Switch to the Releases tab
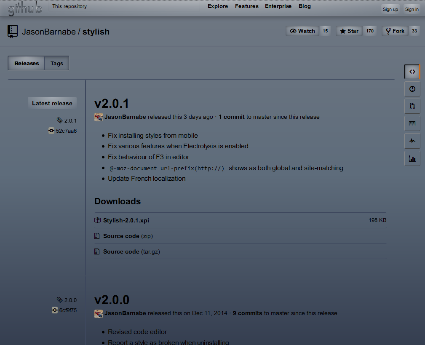This screenshot has height=345, width=425. pyautogui.click(x=26, y=63)
